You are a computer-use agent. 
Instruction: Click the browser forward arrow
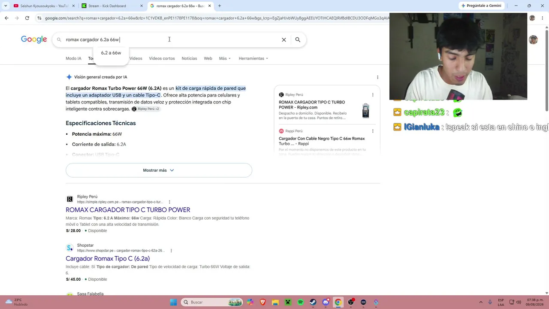tap(17, 18)
